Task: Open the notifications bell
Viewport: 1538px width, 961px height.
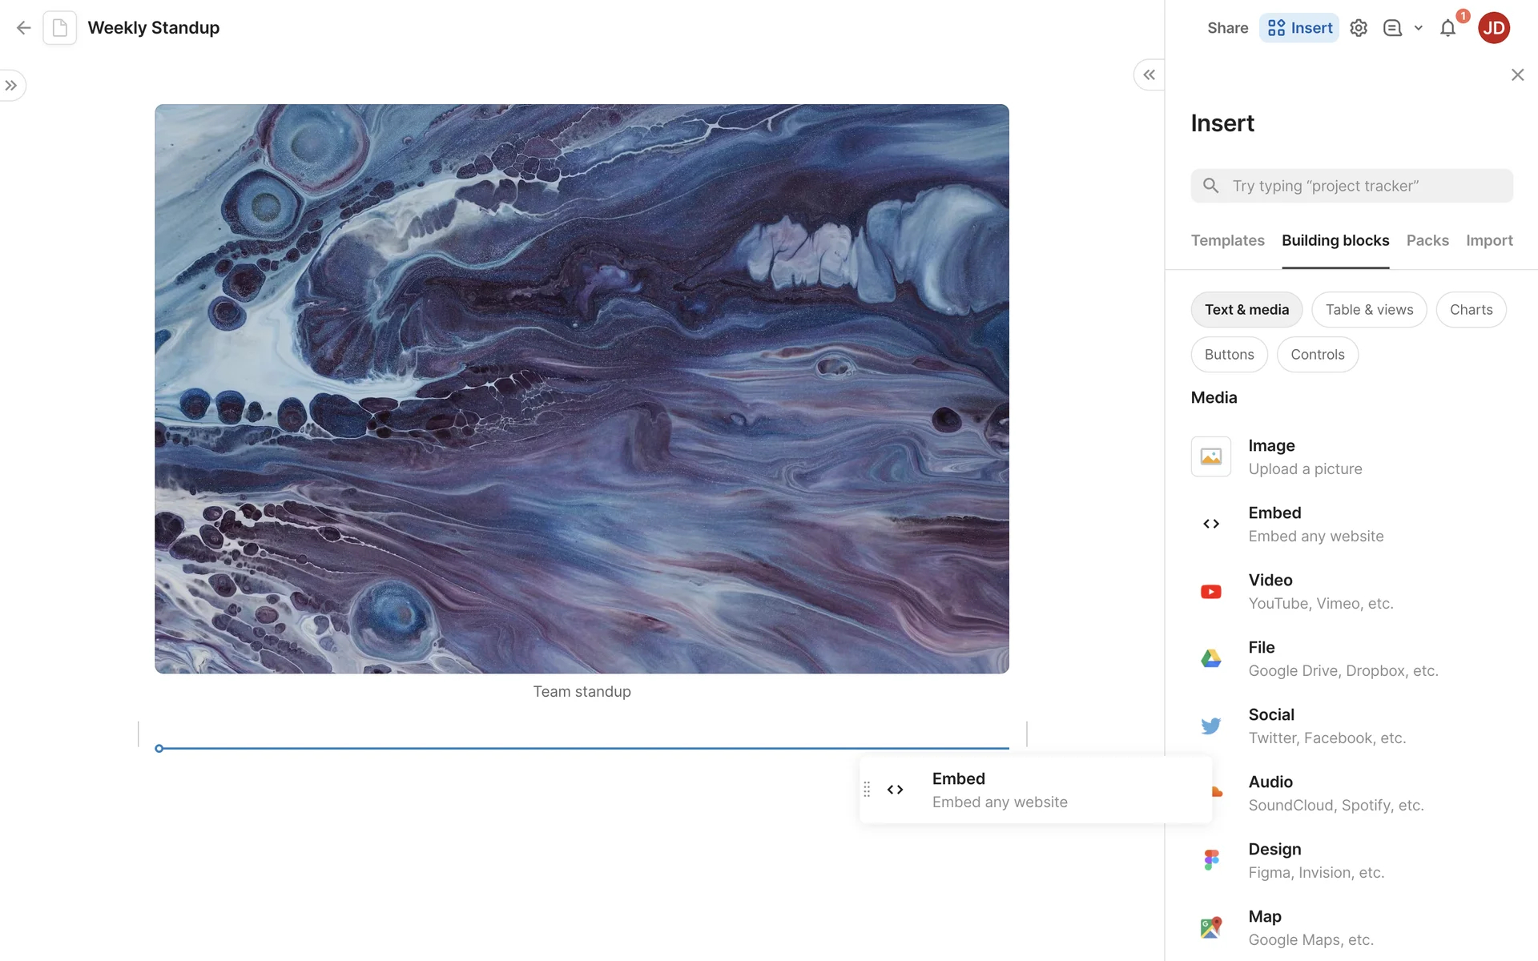Action: [1447, 29]
